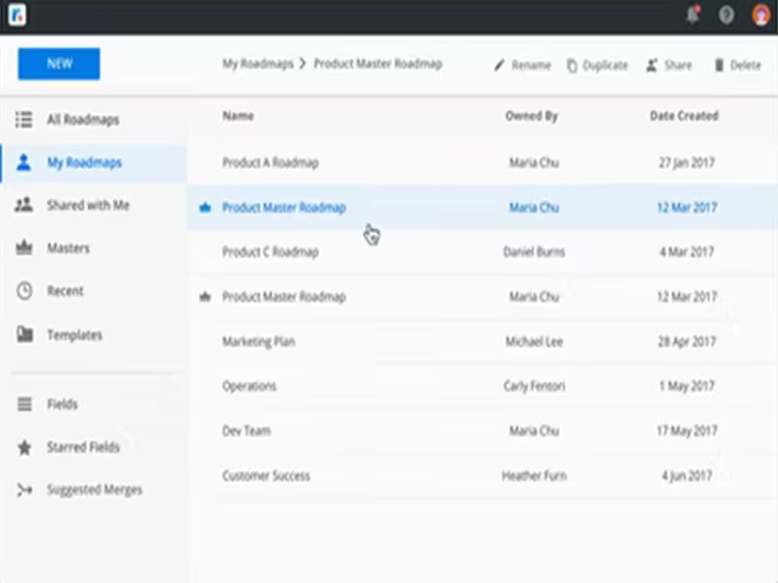Open the user avatar menu

click(x=761, y=15)
